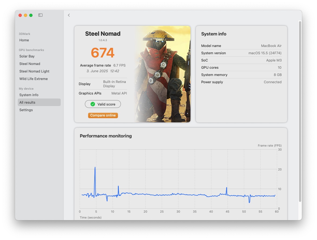The width and height of the screenshot is (317, 240).
Task: Click the MacBook Air model value
Action: coord(271,46)
